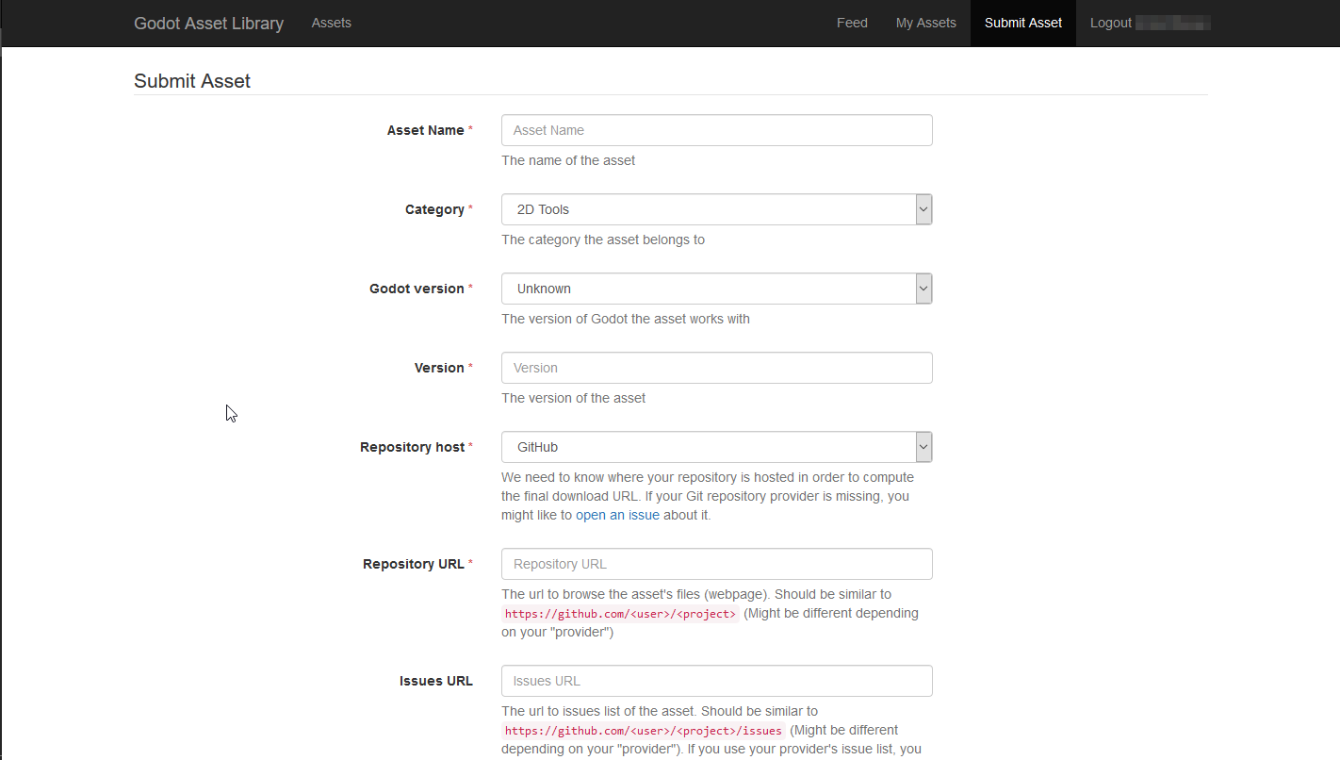Click the Asset Name field label
1340x760 pixels.
point(425,130)
